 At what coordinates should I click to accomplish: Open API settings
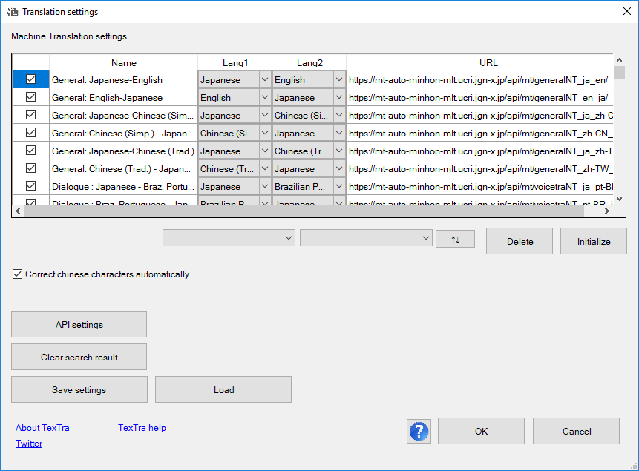79,324
